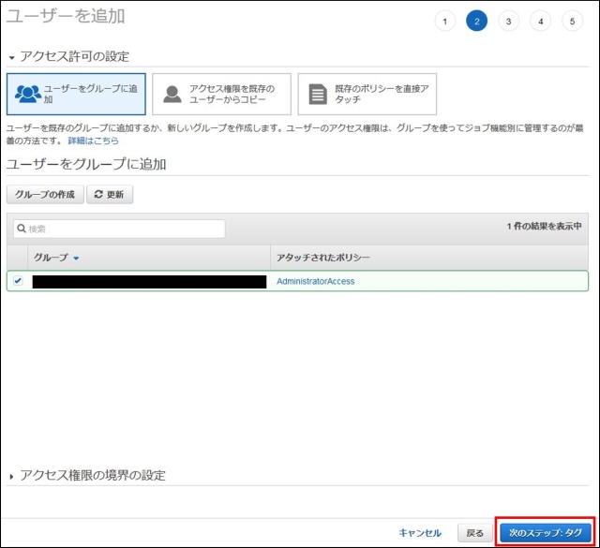The width and height of the screenshot is (600, 548).
Task: Click the refresh icon in 更新 button
Action: coord(99,195)
